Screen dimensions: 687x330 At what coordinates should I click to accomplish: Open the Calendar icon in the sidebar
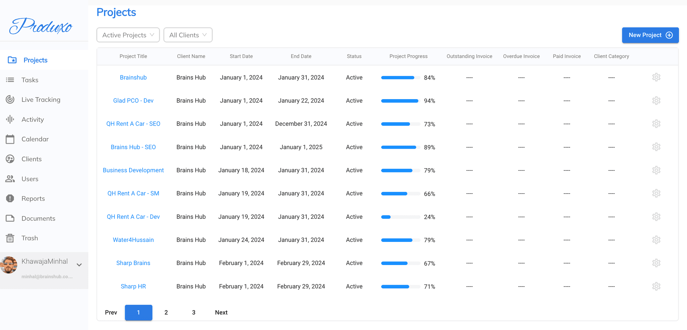(x=10, y=139)
